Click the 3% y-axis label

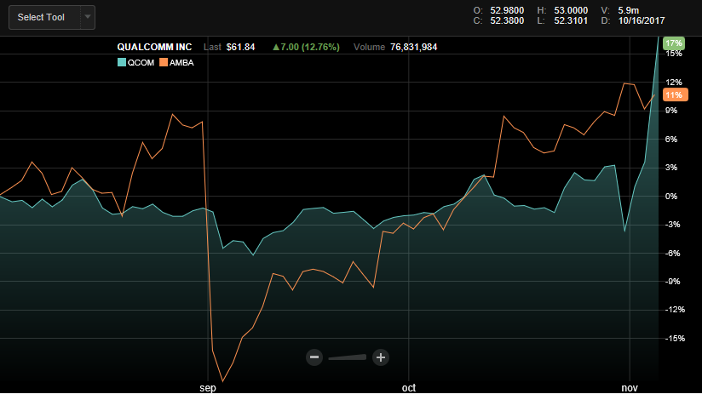[671, 168]
